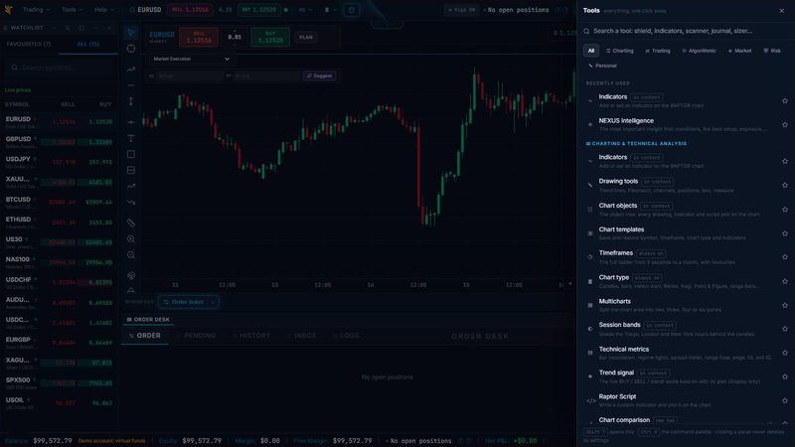Image resolution: width=795 pixels, height=447 pixels.
Task: Click the NEXUS Intelligence row icon
Action: 590,125
